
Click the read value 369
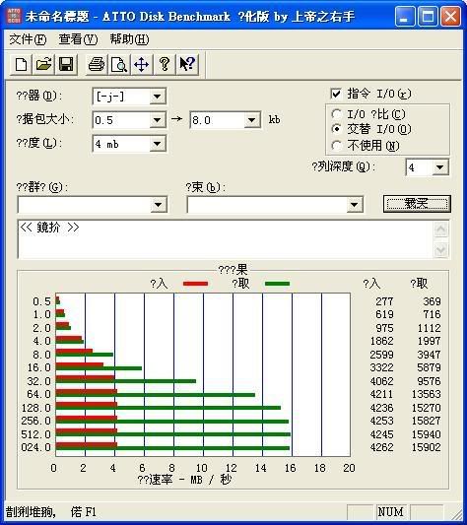tap(432, 301)
